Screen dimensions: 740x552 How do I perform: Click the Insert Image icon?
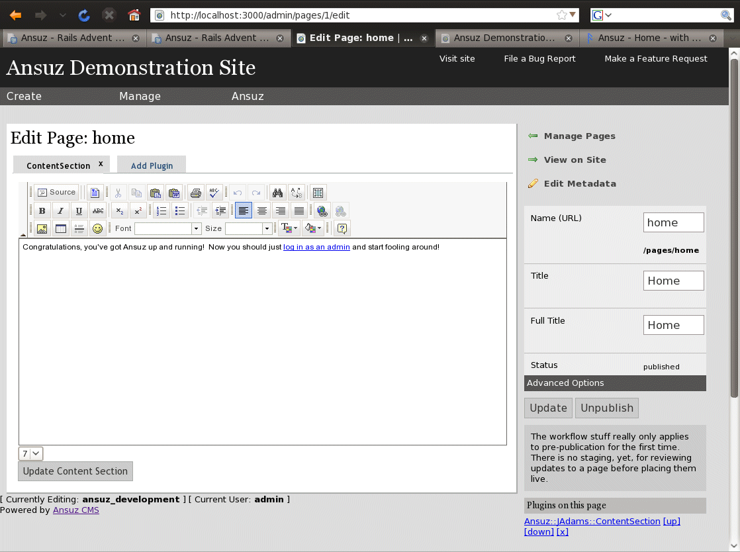(42, 228)
